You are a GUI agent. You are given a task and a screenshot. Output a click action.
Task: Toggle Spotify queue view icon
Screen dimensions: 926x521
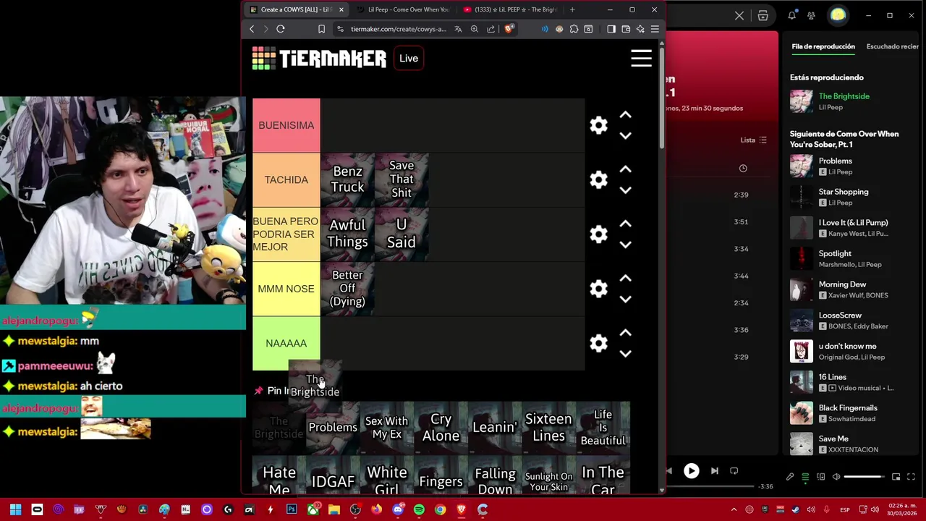point(805,477)
